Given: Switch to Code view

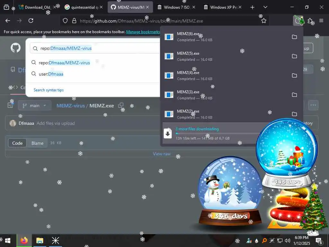Looking at the screenshot, I should click(x=17, y=143).
